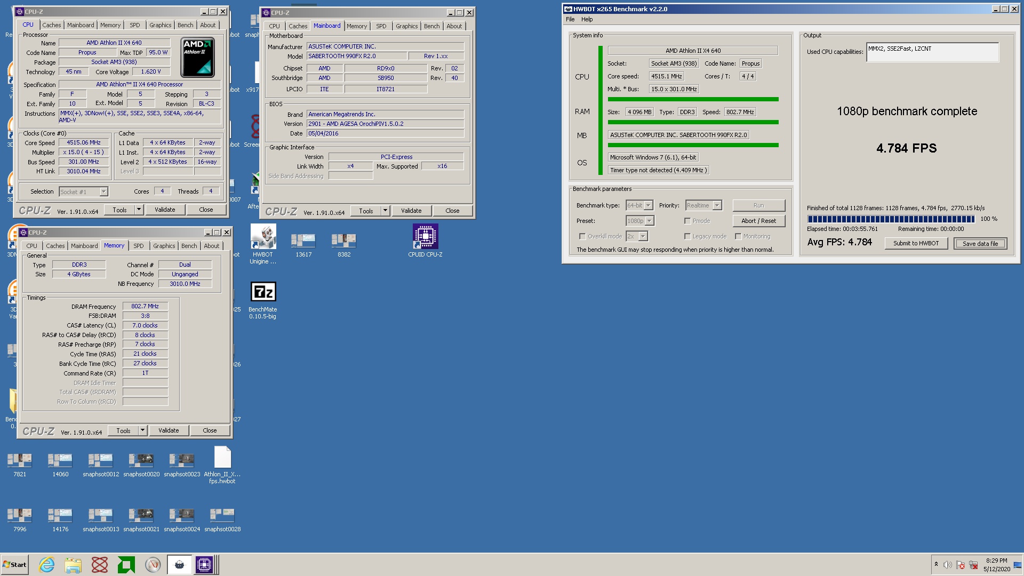1024x576 pixels.
Task: Open the HWBOT Unigine desktop shortcut
Action: coord(263,244)
